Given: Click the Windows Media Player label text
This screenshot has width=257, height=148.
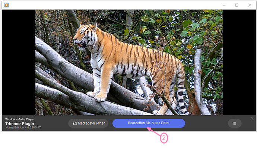Looking at the screenshot, I should coord(20,119).
